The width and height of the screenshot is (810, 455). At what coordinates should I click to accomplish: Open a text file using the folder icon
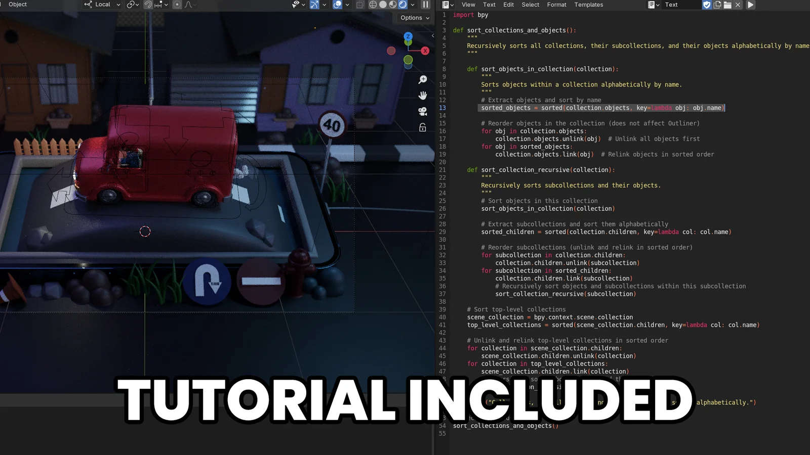point(727,5)
